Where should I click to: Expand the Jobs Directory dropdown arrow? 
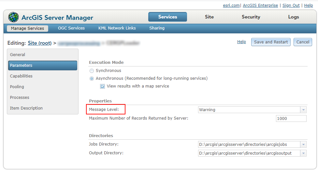pos(303,145)
